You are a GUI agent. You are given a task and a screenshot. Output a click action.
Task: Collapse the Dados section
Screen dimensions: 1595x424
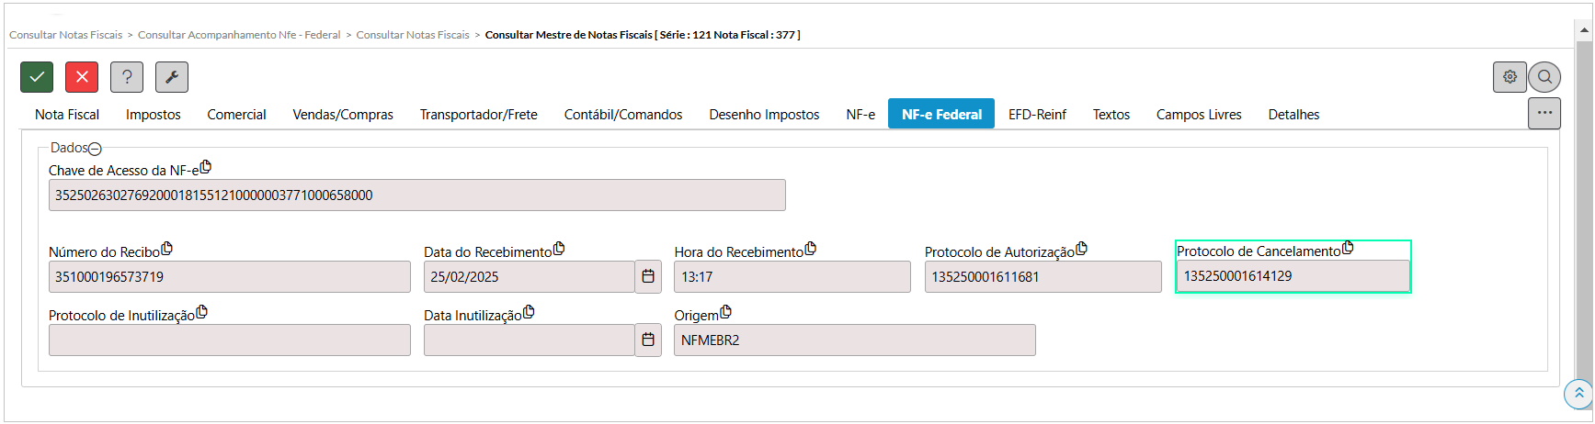(x=95, y=149)
